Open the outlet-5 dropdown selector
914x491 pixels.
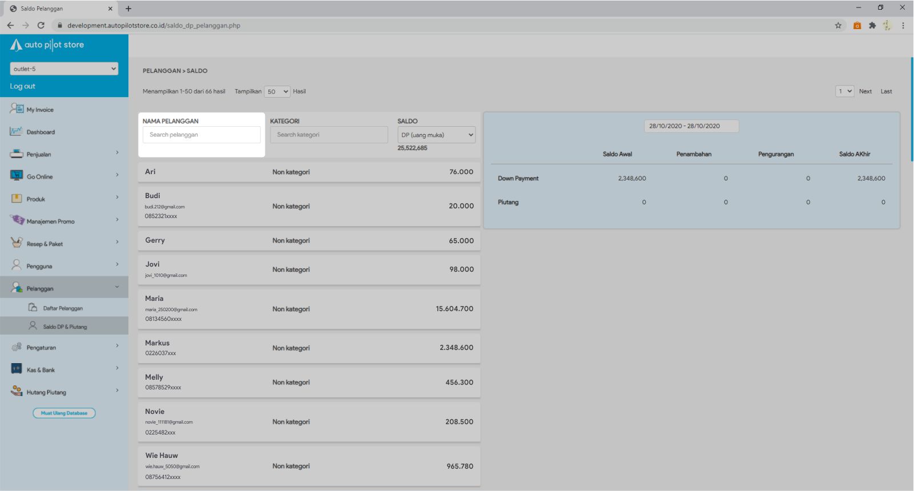click(64, 69)
